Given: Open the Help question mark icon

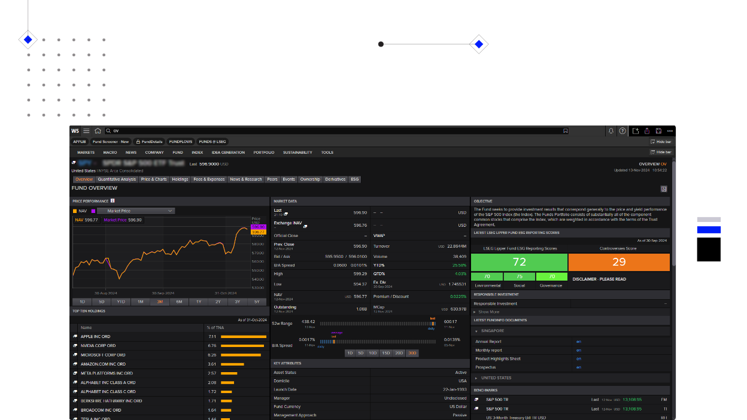Looking at the screenshot, I should pyautogui.click(x=622, y=130).
